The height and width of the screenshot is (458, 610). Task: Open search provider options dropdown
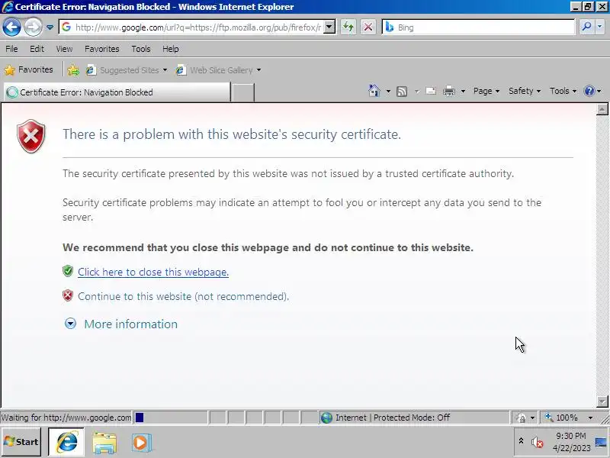[x=599, y=27]
